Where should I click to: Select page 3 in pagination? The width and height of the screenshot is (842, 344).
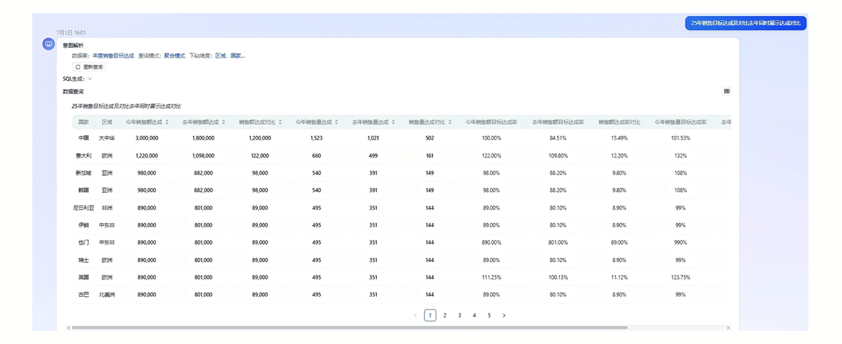459,316
